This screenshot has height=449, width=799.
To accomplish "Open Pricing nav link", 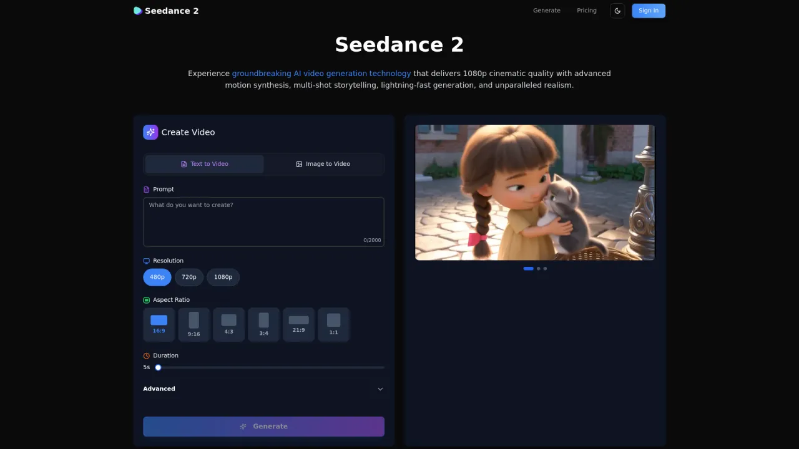I will (587, 11).
